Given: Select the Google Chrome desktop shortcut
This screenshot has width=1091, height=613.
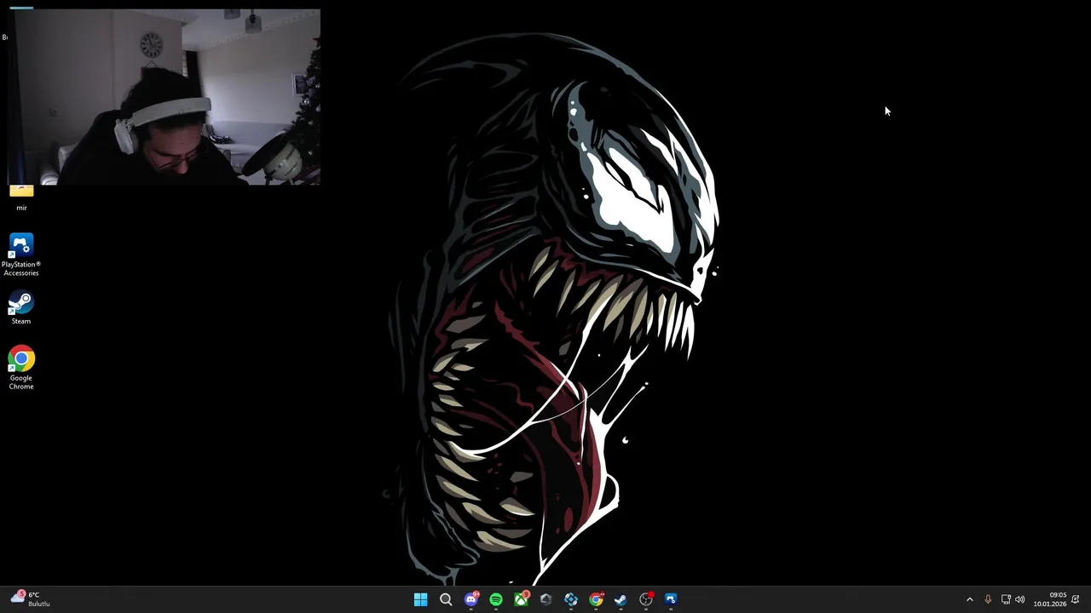Looking at the screenshot, I should pos(21,368).
